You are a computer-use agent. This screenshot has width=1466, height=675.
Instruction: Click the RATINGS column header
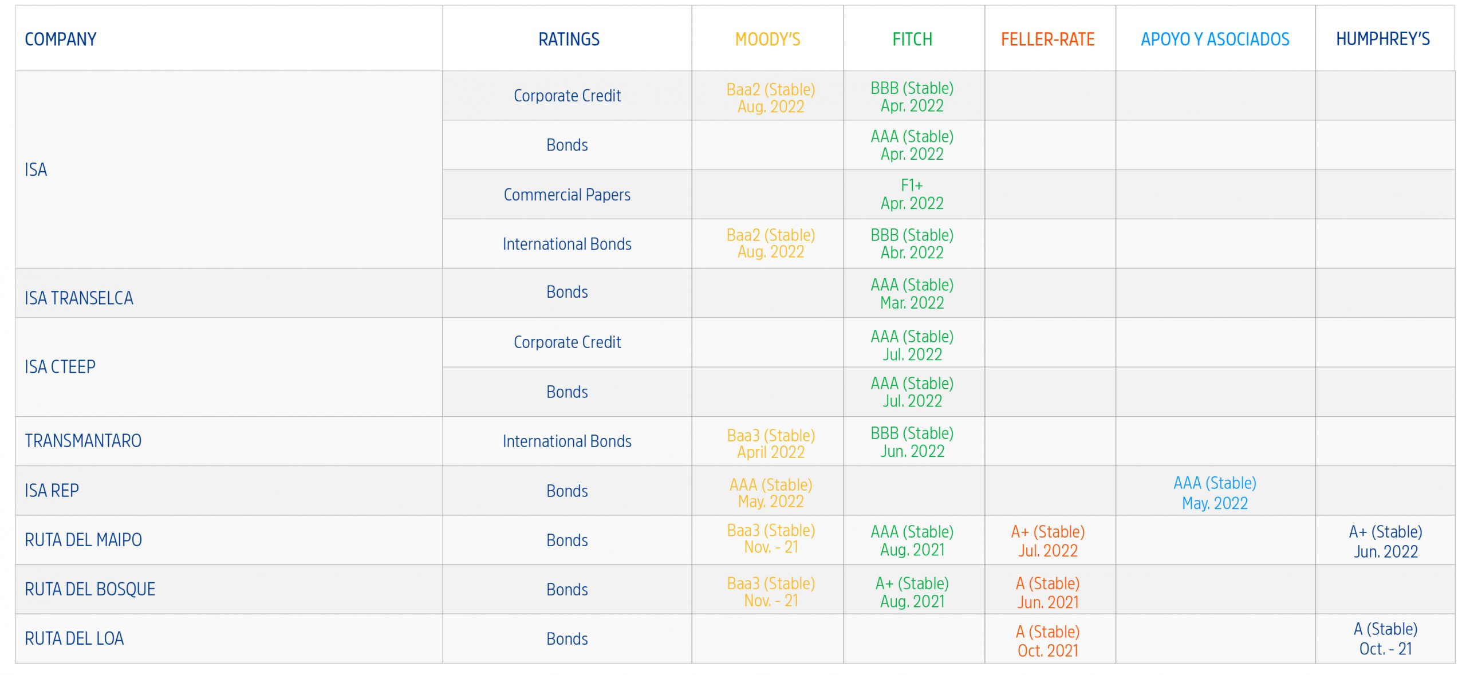(569, 39)
